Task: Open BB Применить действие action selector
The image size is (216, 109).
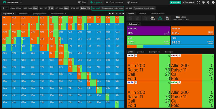Action: click(x=144, y=8)
